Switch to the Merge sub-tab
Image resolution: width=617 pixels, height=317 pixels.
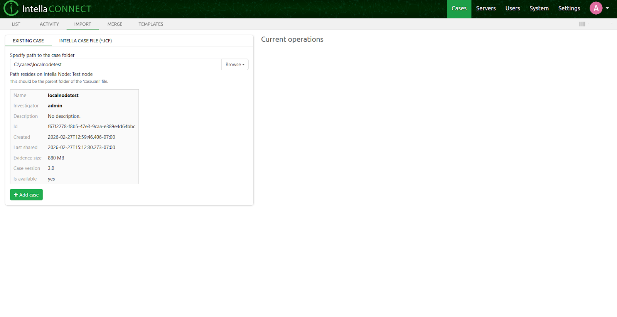115,24
